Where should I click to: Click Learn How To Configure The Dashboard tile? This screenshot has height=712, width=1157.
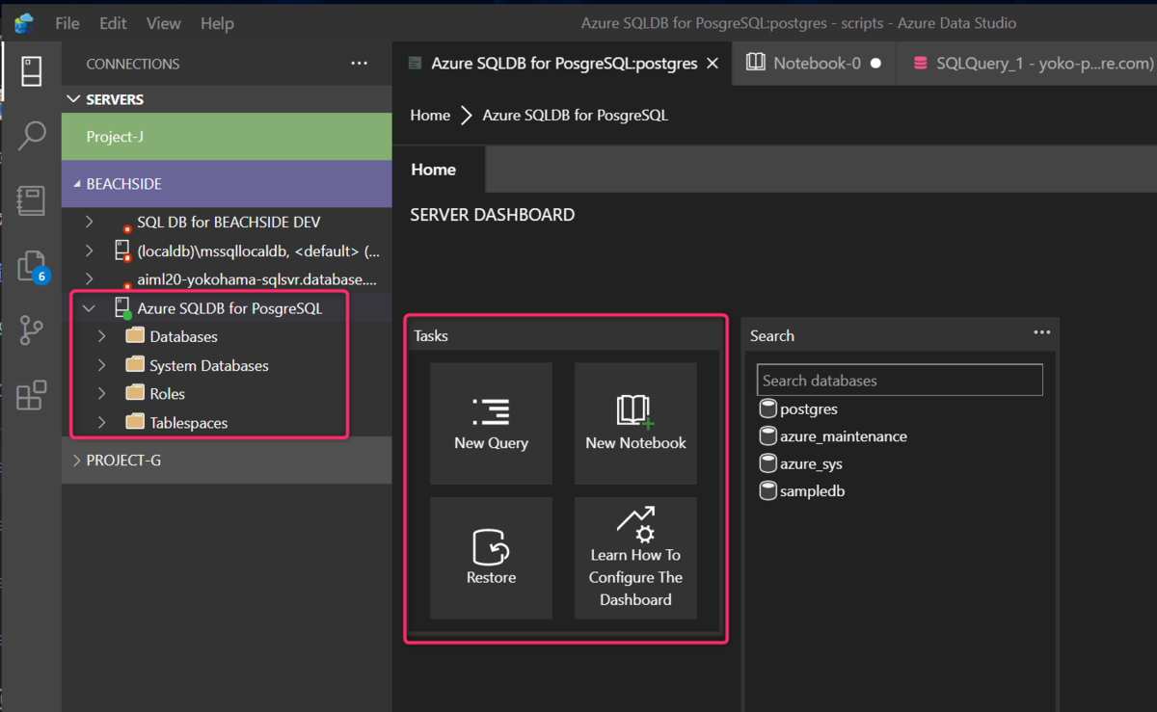635,558
